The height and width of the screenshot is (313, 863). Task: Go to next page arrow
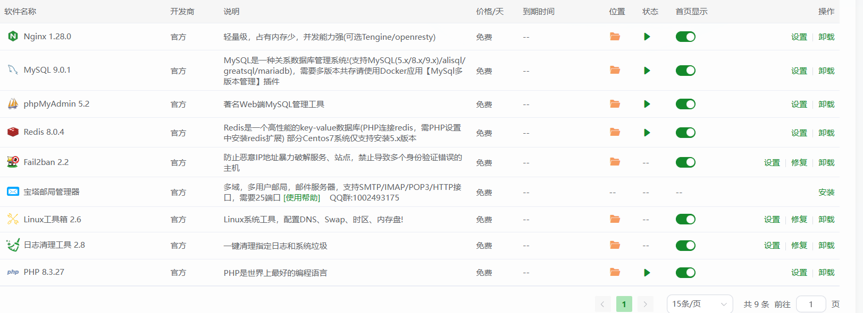(x=645, y=304)
